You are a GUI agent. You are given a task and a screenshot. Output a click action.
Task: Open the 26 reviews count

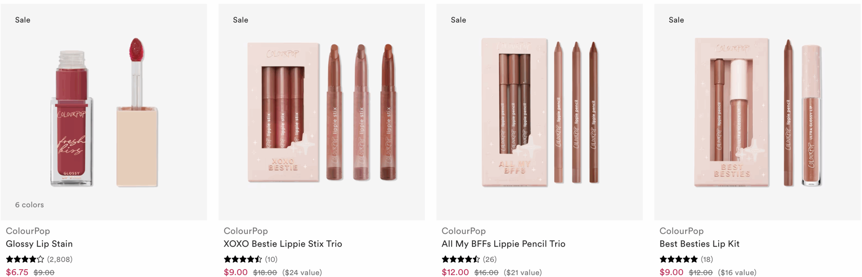click(490, 259)
